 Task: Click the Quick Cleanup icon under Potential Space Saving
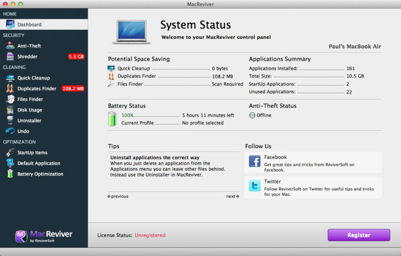pos(111,68)
